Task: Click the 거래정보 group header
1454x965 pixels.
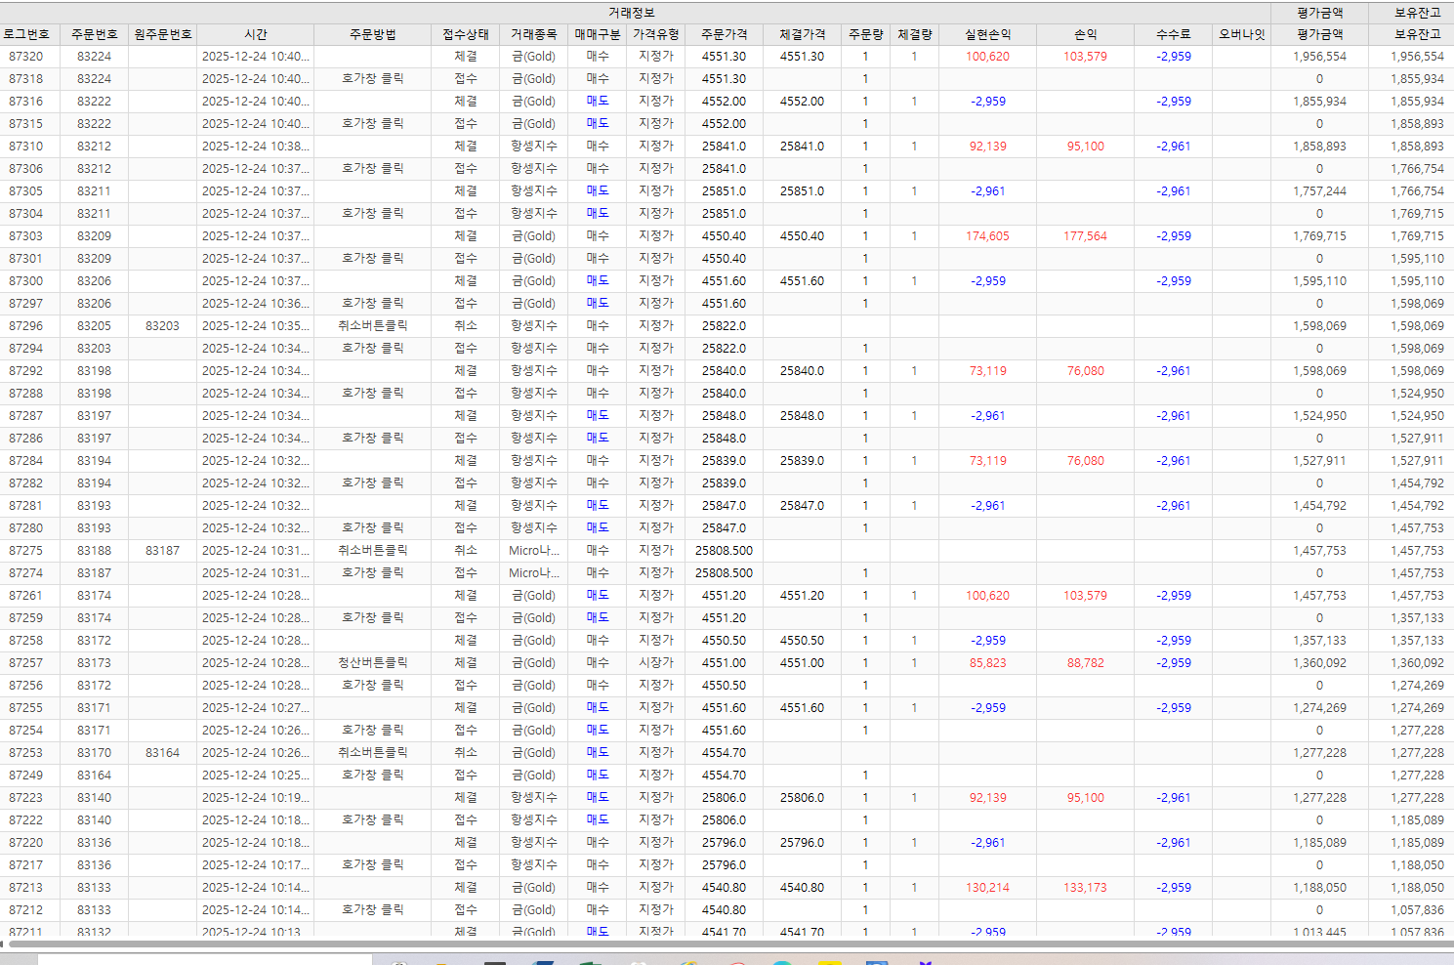Action: tap(632, 13)
